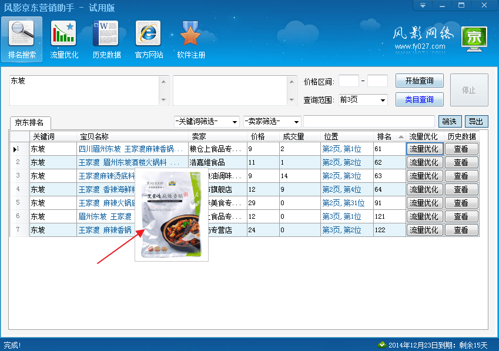Start the query with 开始查询
The width and height of the screenshot is (499, 351).
tap(420, 81)
